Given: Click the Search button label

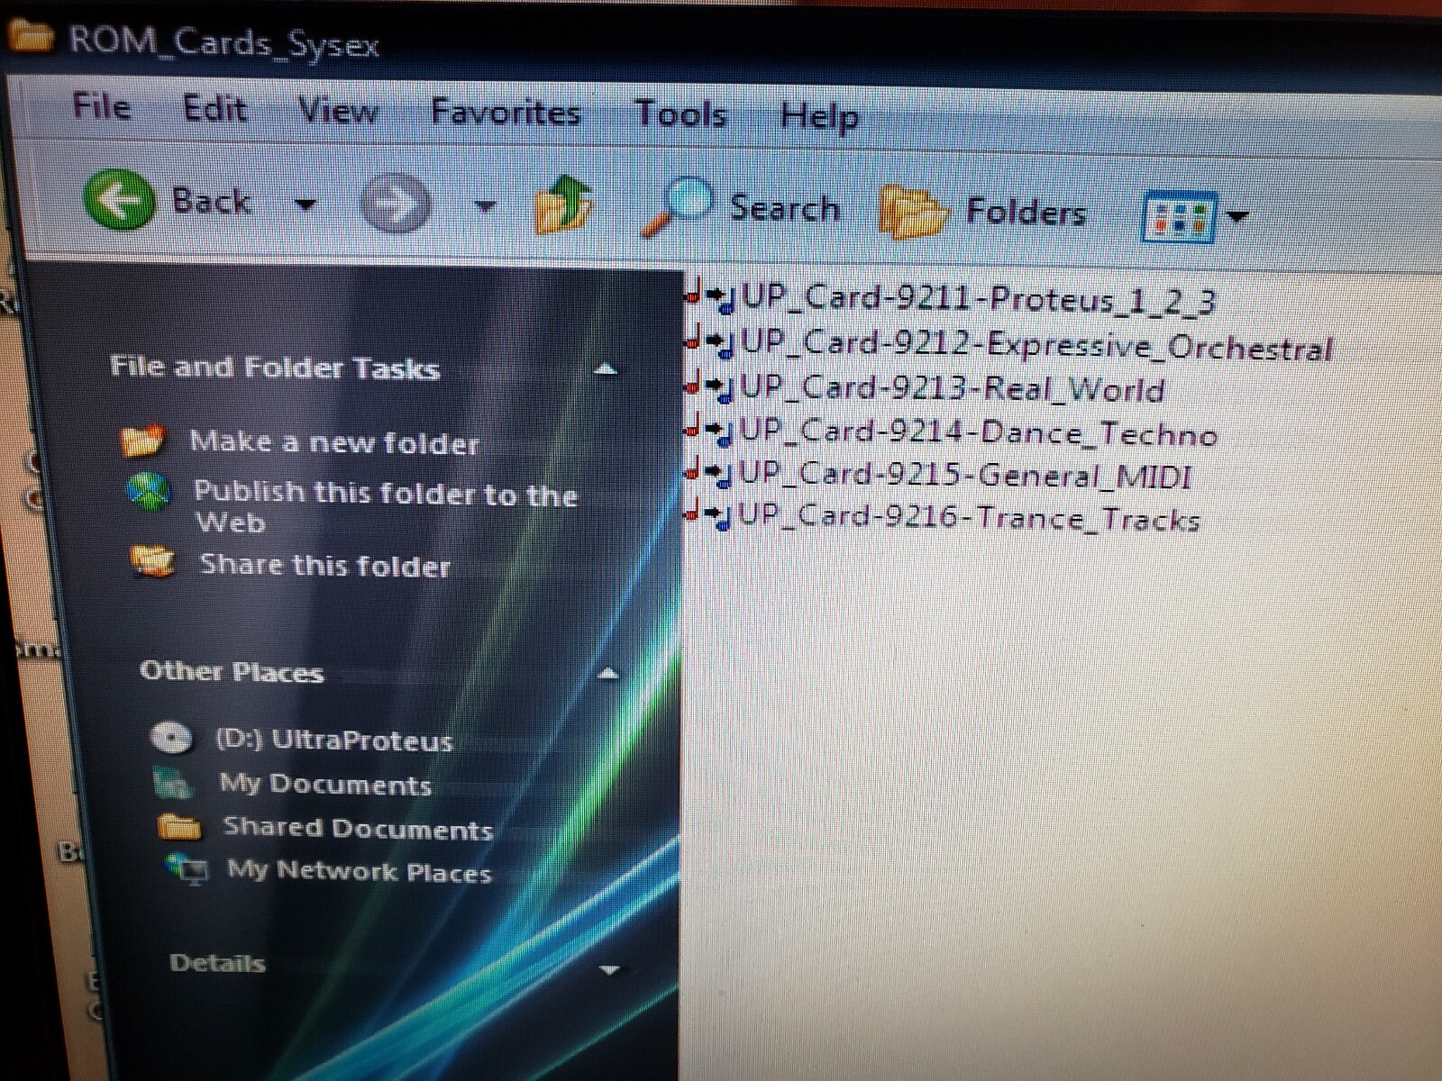Looking at the screenshot, I should coord(785,208).
